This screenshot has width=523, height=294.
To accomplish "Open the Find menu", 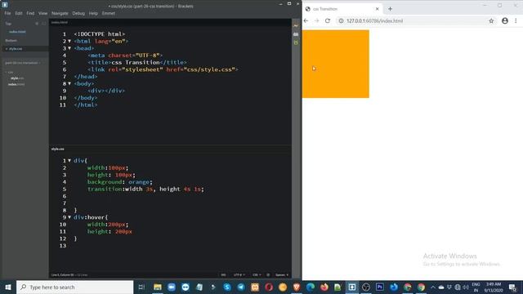I will [30, 13].
